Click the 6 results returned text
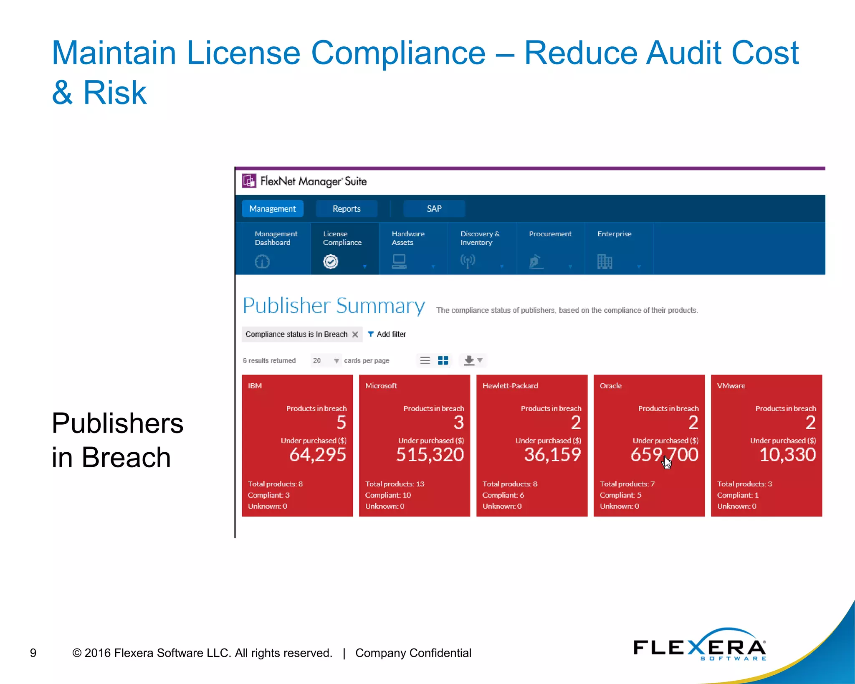 269,360
